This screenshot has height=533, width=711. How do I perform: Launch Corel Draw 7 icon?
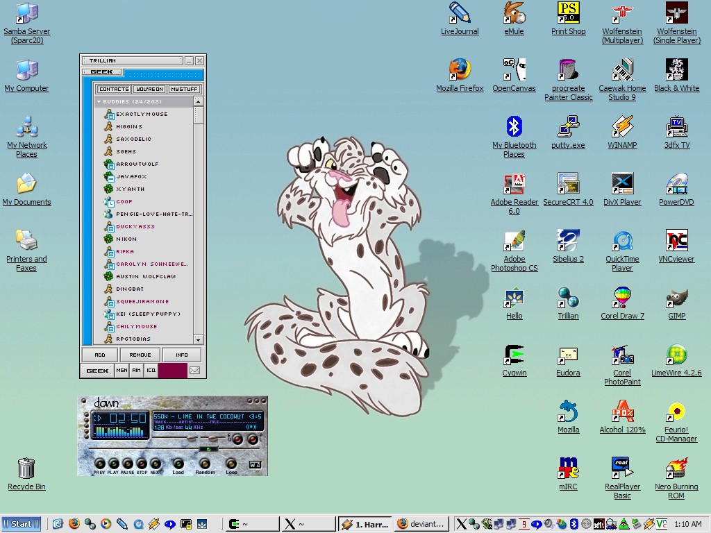(622, 304)
